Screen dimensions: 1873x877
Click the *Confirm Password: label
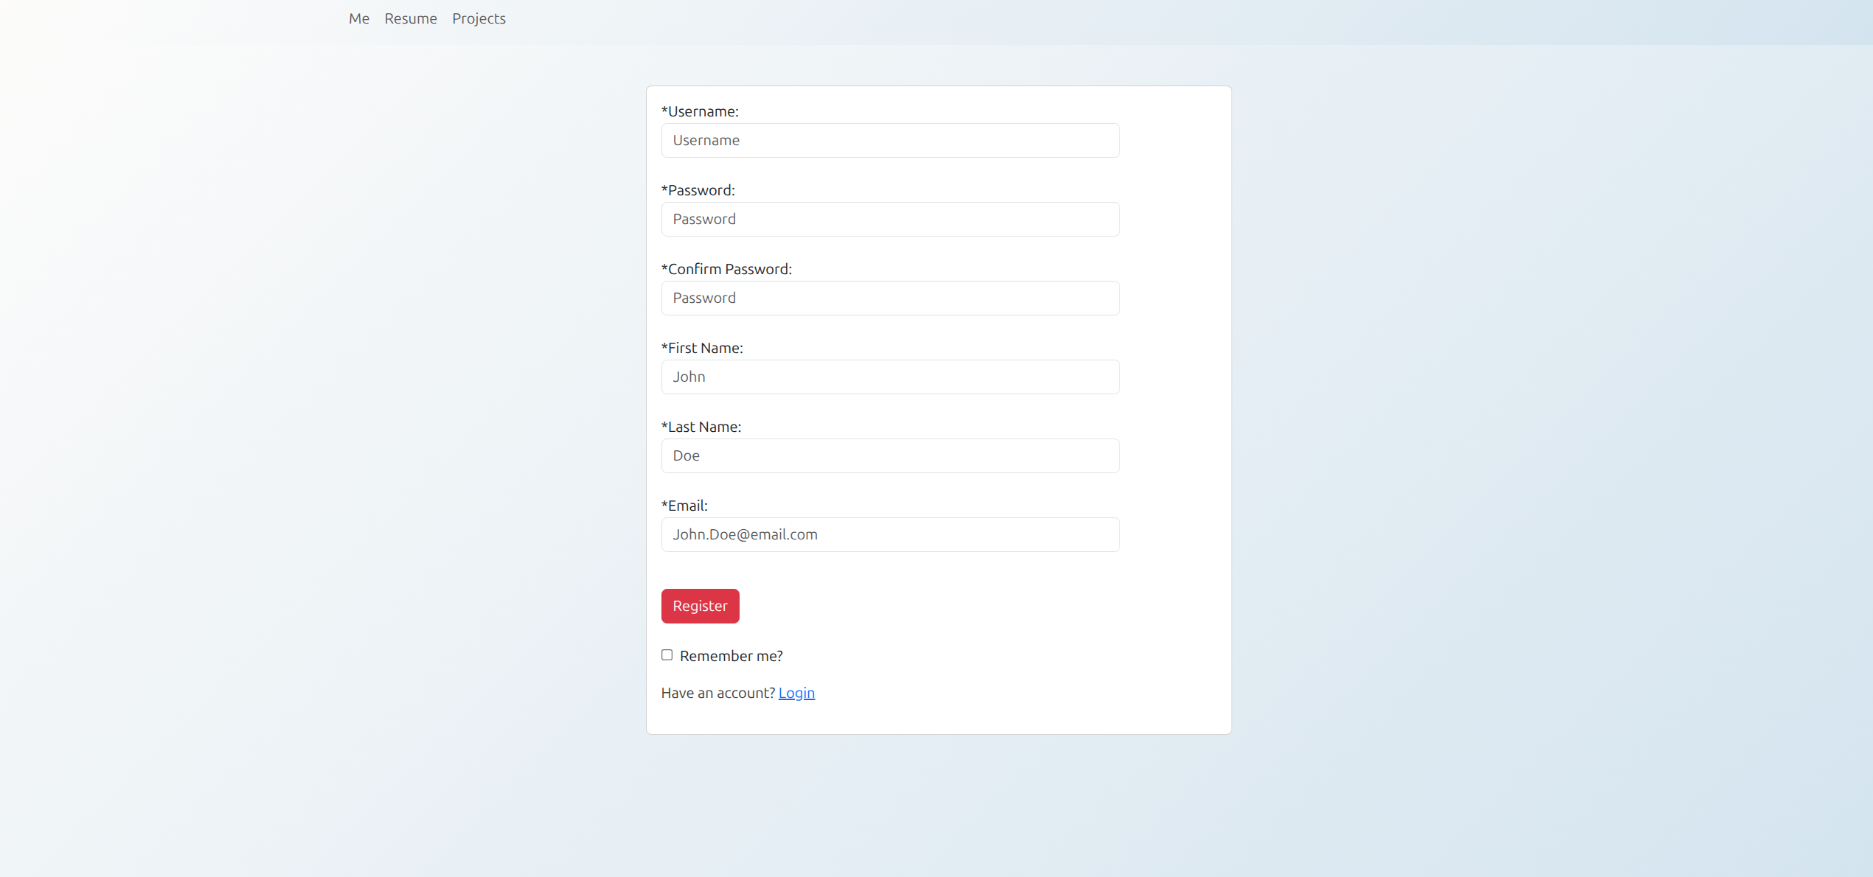click(726, 269)
